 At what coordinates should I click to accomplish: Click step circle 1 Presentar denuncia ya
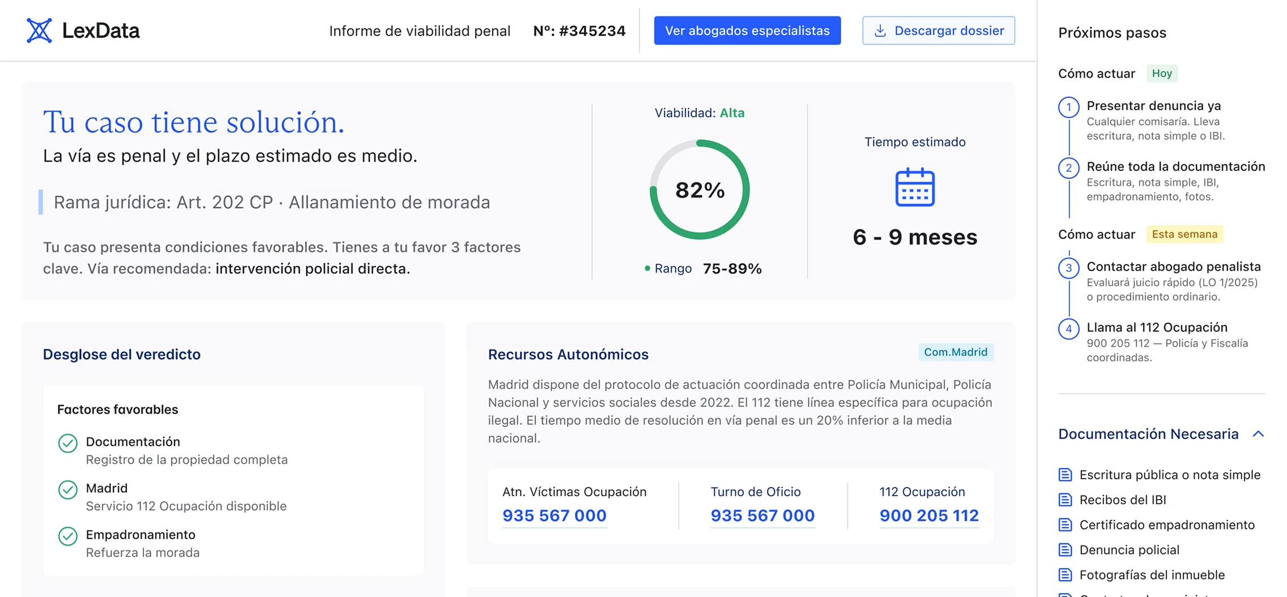point(1068,107)
